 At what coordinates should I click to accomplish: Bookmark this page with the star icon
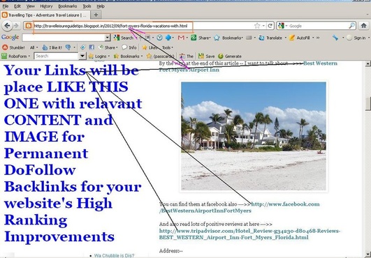coord(257,26)
